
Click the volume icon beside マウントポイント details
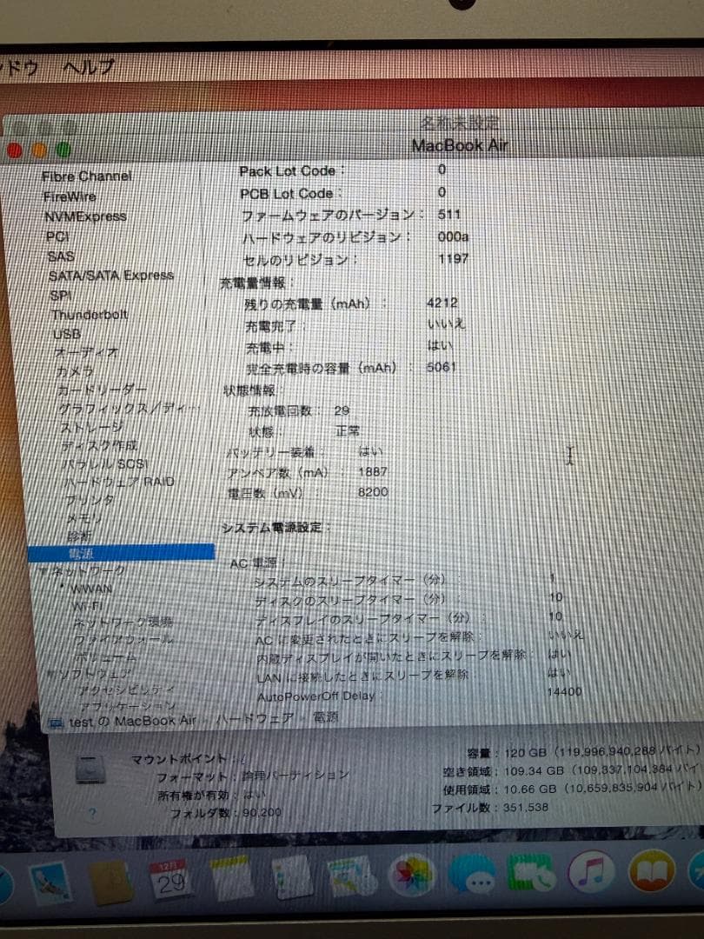[91, 769]
